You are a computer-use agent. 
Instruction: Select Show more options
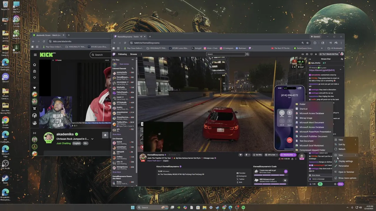345,178
